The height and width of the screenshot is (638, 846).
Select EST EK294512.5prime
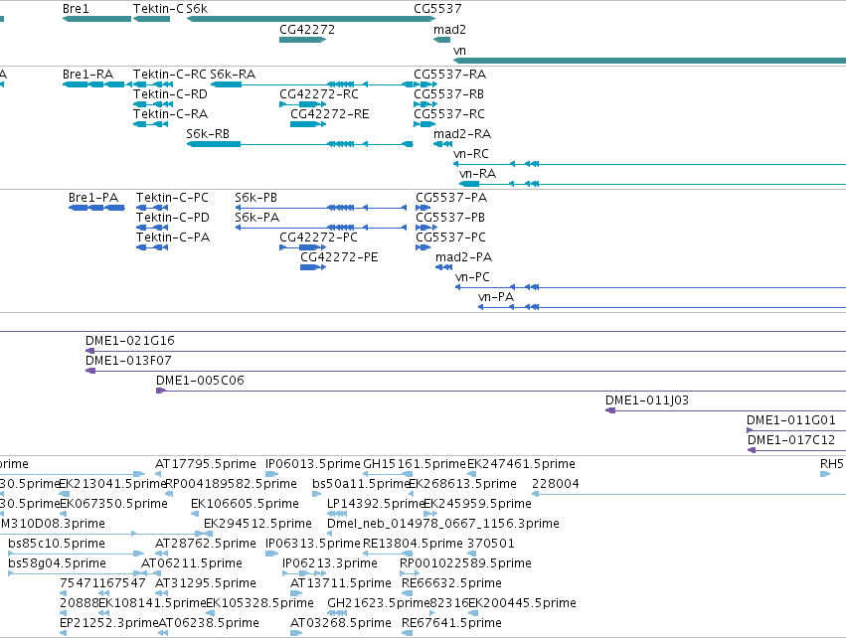coord(257,524)
